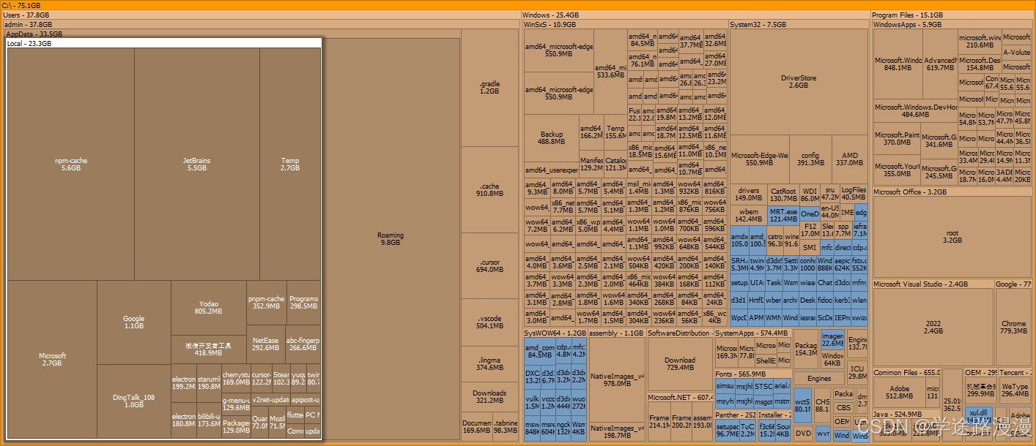Click the .cache 910.8MB block

(489, 190)
